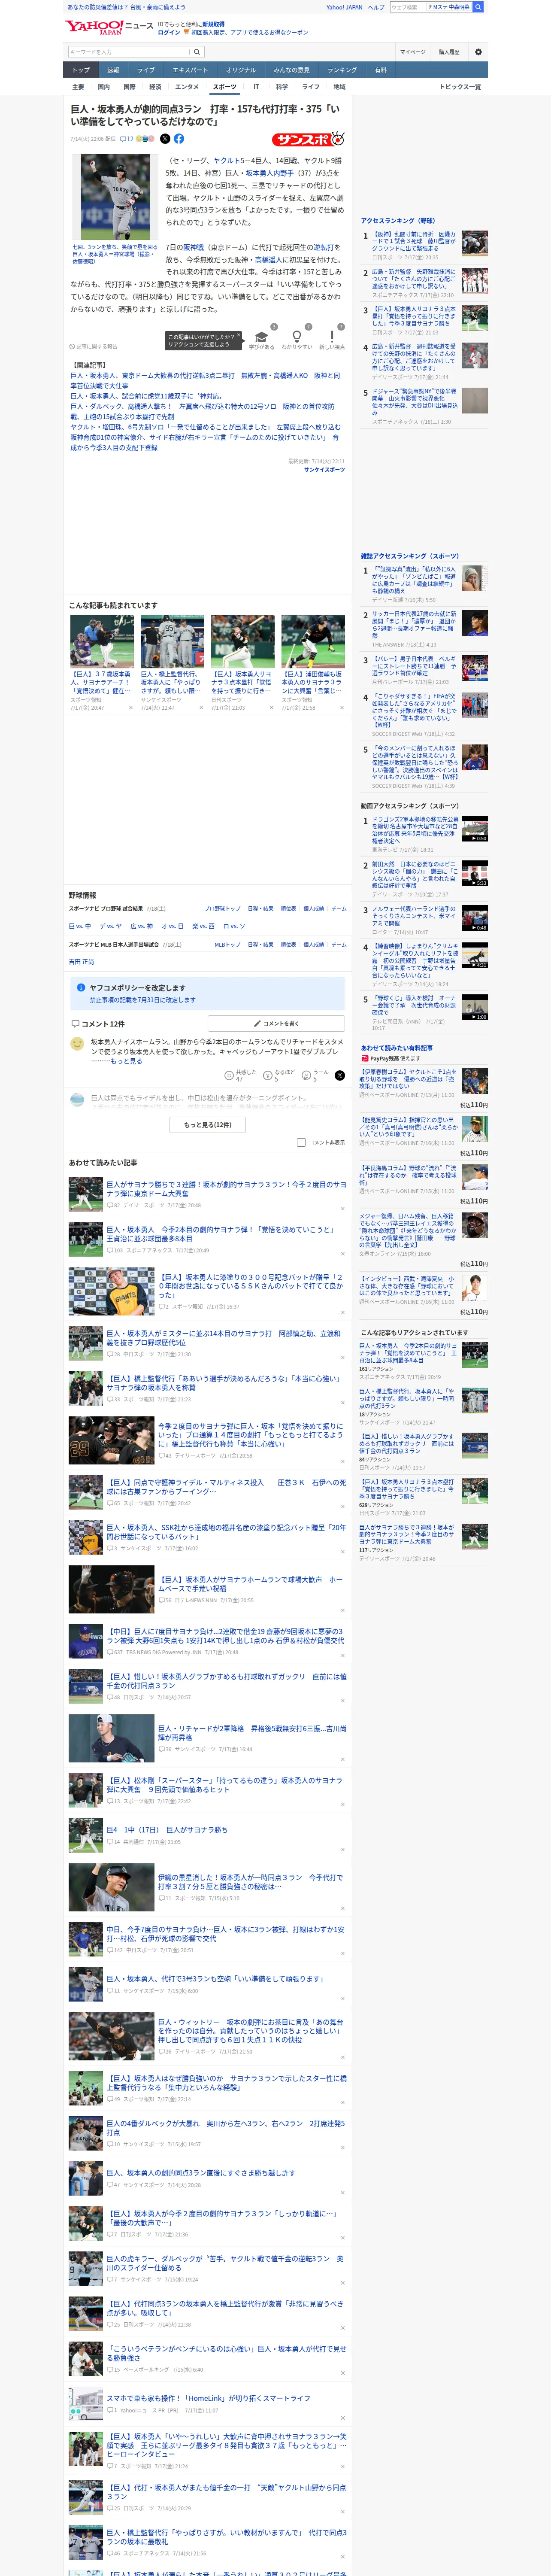React with わかりやすい lightbulb icon
The image size is (551, 2576).
[296, 337]
